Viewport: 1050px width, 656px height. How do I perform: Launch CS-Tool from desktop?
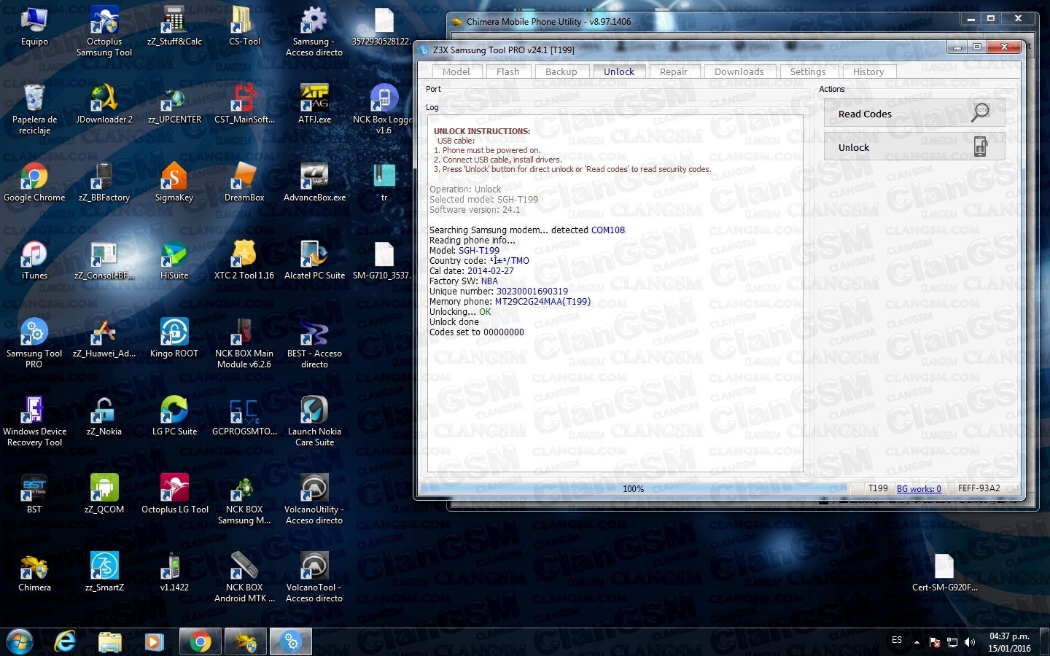244,26
